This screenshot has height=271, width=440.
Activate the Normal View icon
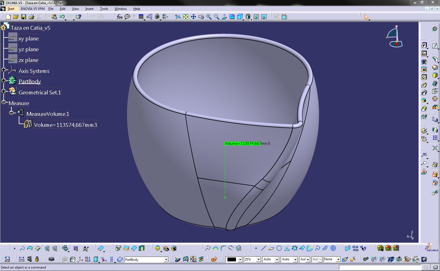tap(224, 17)
